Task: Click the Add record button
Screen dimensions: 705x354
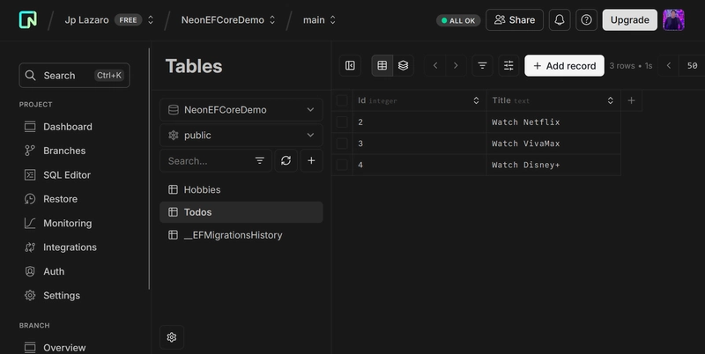Action: (564, 65)
